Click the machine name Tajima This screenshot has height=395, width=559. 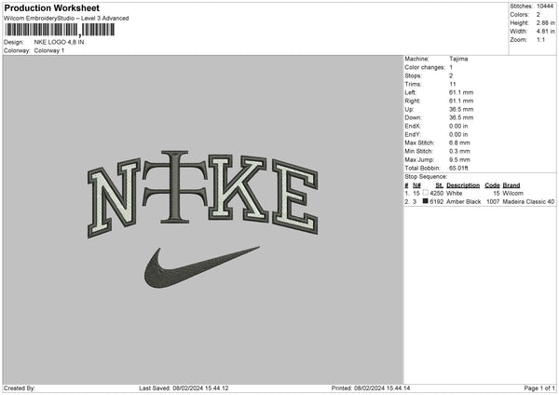[x=458, y=59]
